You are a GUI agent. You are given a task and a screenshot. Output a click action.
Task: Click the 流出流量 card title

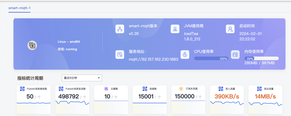pos(269,89)
